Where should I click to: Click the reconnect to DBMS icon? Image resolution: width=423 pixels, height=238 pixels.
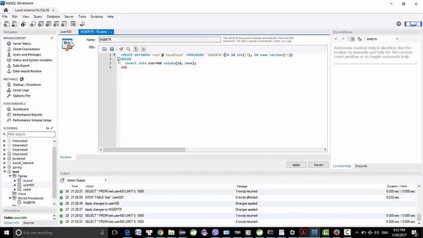click(82, 24)
